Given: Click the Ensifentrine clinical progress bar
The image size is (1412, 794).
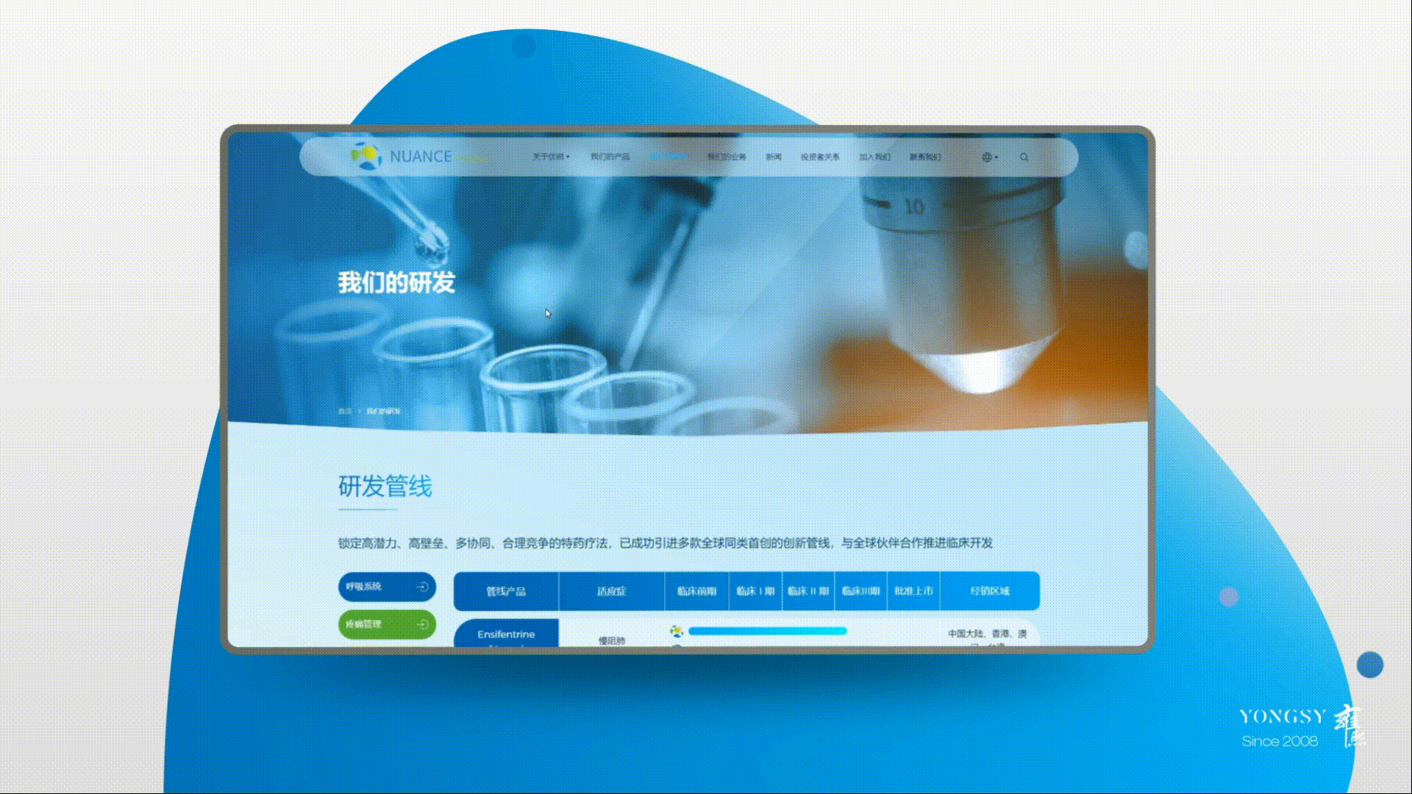Looking at the screenshot, I should (x=767, y=631).
